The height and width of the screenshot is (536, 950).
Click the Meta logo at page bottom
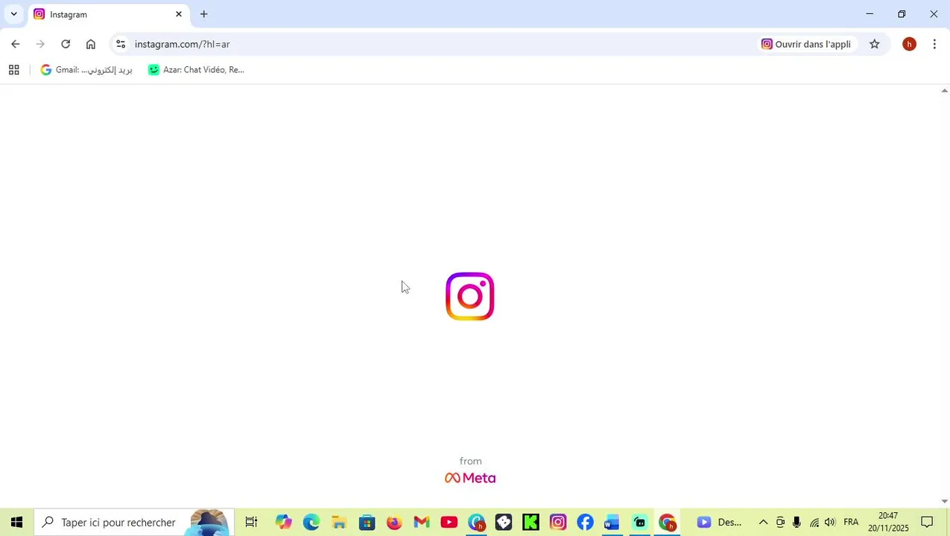(470, 478)
